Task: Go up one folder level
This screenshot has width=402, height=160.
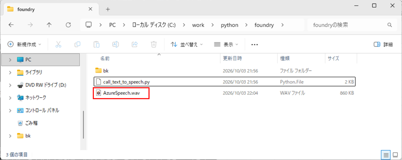Action: 49,25
